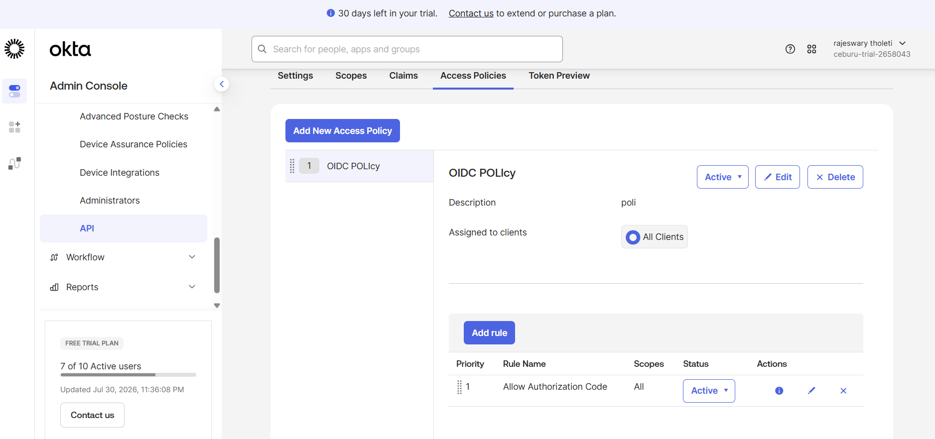Open the apps-plus icon in left rail
The image size is (935, 439).
point(14,127)
